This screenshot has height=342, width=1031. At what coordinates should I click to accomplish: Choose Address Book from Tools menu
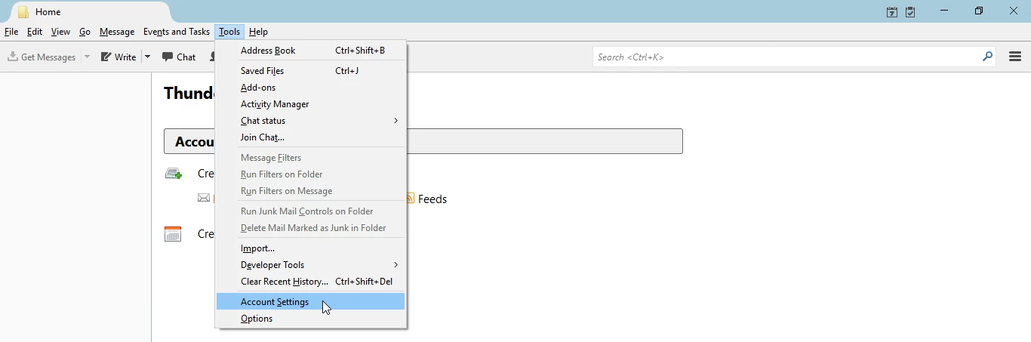(311, 51)
